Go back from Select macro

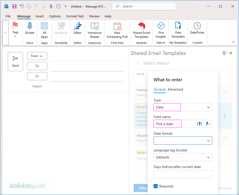[x=138, y=63]
